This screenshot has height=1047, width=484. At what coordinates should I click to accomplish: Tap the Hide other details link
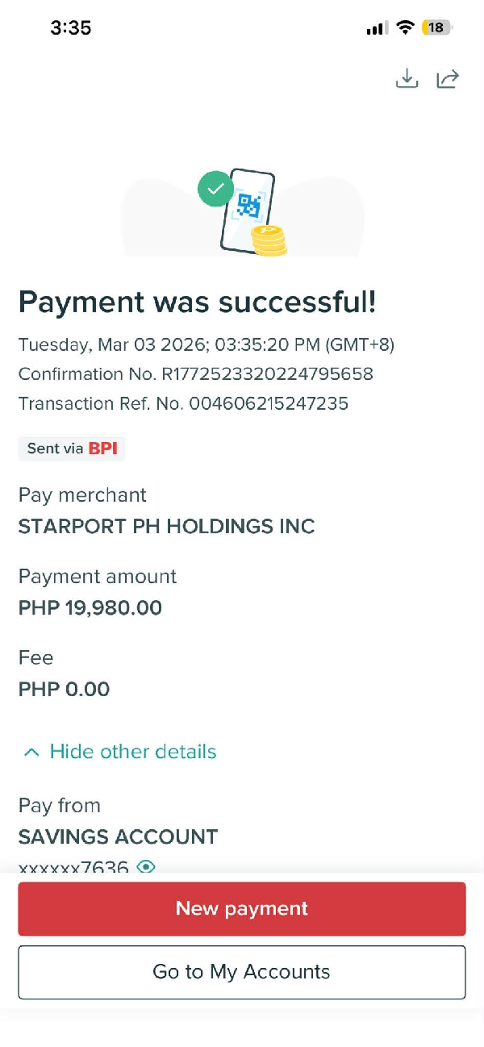click(x=133, y=752)
